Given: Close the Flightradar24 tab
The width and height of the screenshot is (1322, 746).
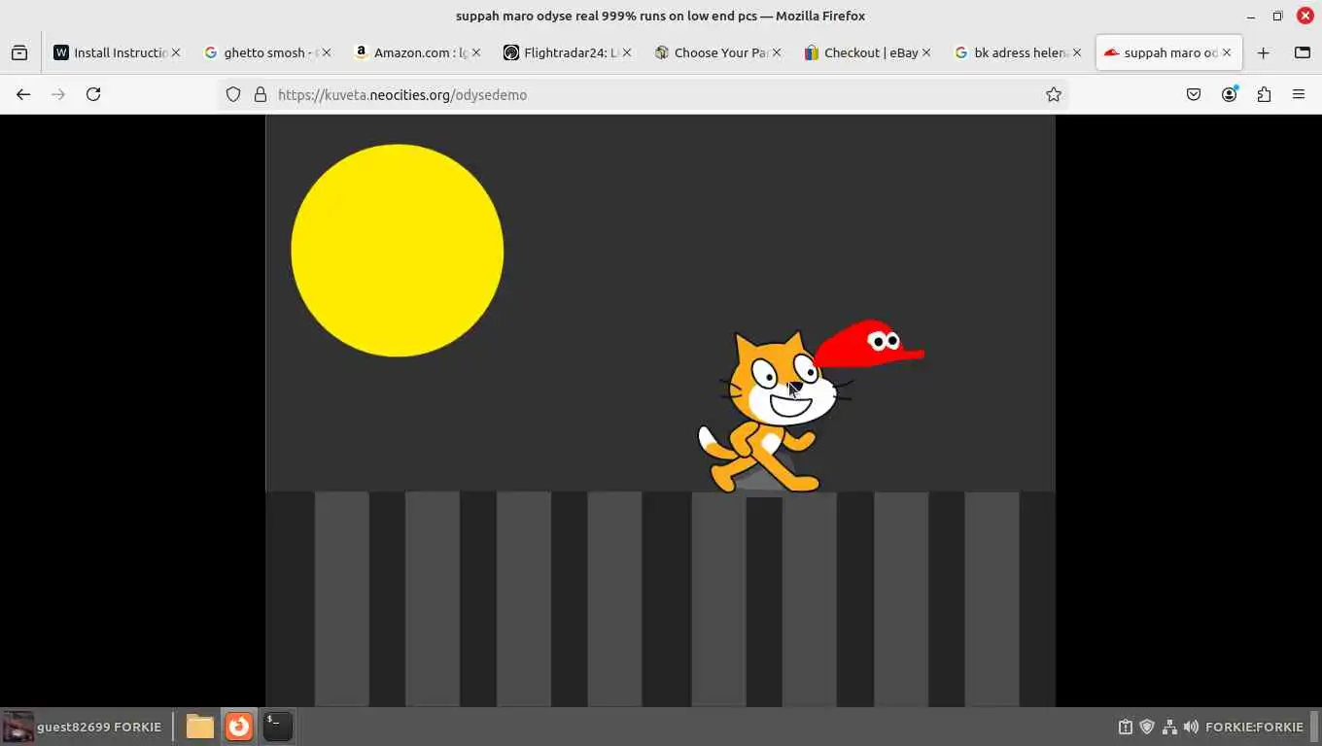Looking at the screenshot, I should 626,52.
